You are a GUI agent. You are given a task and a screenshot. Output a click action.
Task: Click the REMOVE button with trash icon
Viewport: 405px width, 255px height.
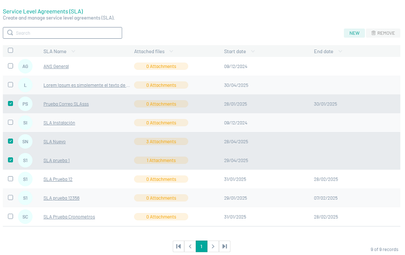pos(383,33)
